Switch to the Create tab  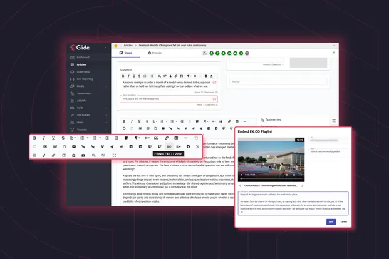point(125,53)
